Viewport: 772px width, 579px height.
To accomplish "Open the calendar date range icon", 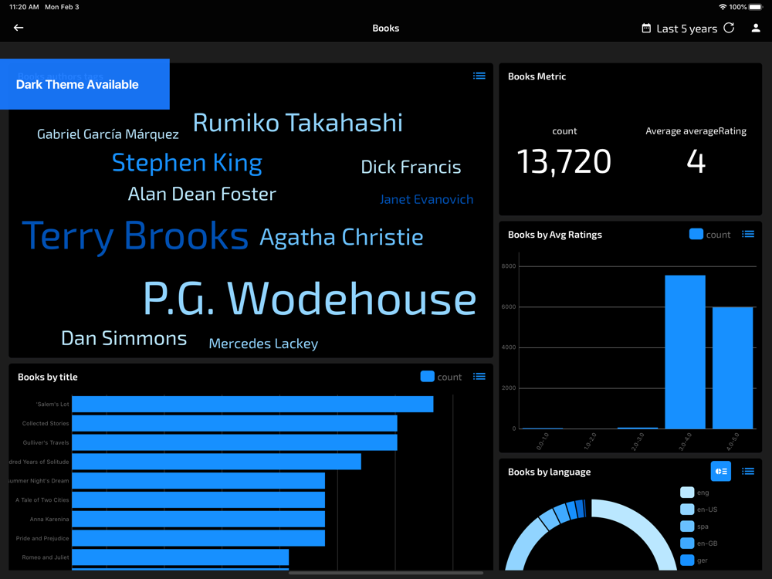I will point(646,29).
